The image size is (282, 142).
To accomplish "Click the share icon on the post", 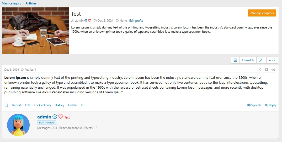I will (x=260, y=70).
